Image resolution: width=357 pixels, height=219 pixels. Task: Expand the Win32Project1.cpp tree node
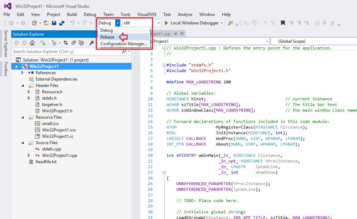[29, 155]
